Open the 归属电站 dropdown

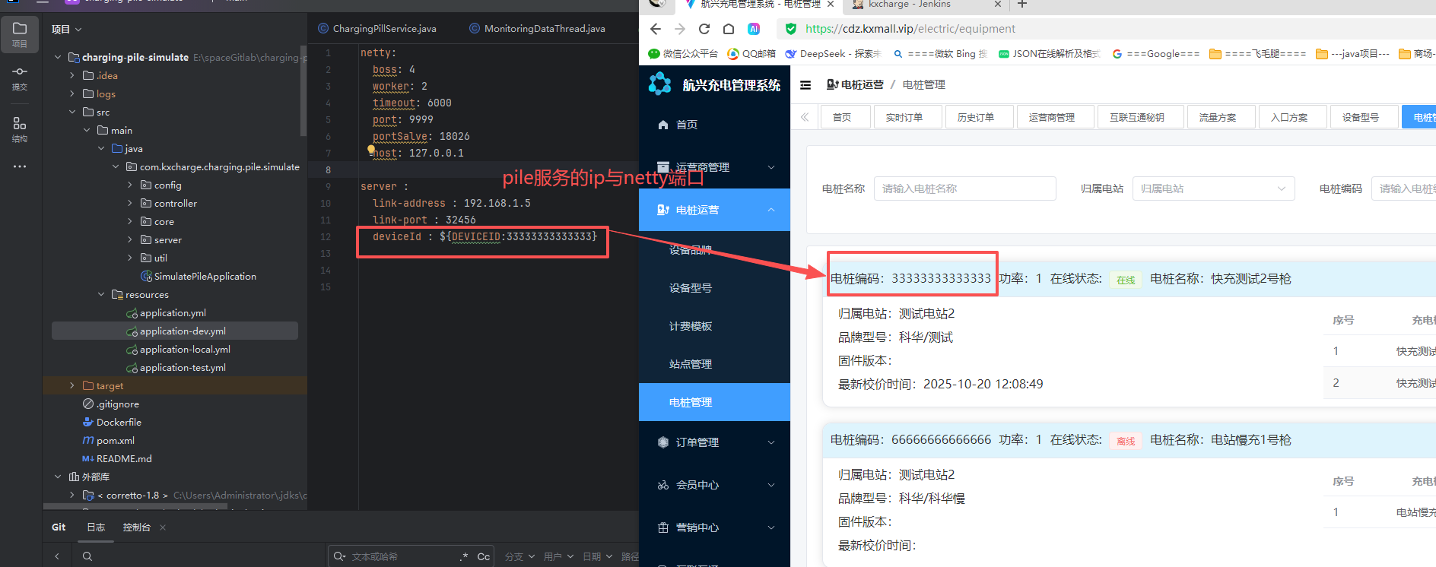pos(1213,188)
